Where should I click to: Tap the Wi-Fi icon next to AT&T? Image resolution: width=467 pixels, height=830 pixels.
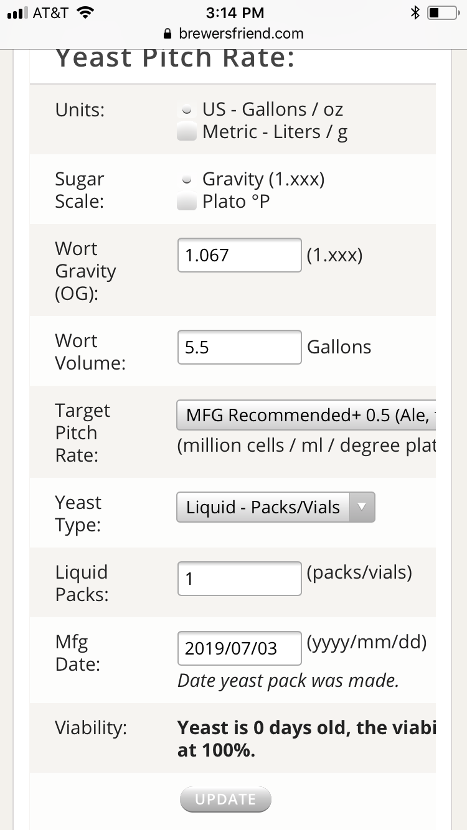click(85, 12)
